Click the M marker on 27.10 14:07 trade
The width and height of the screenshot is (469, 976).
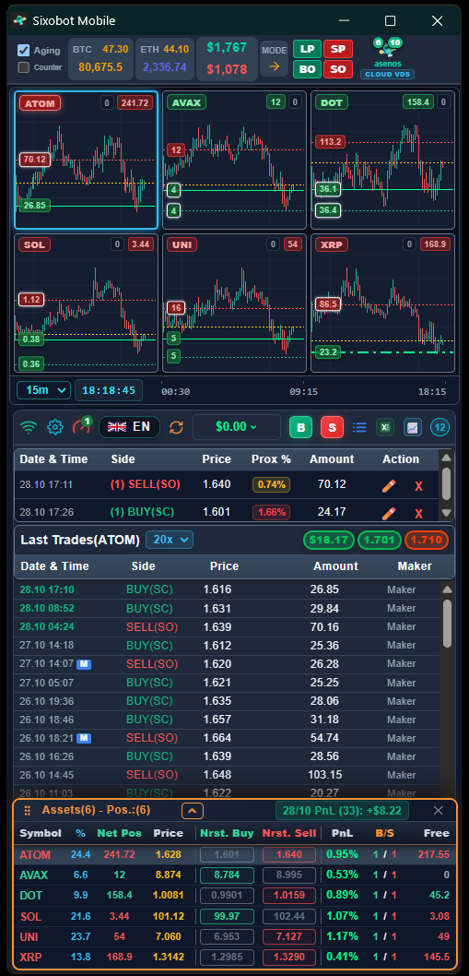coord(84,664)
